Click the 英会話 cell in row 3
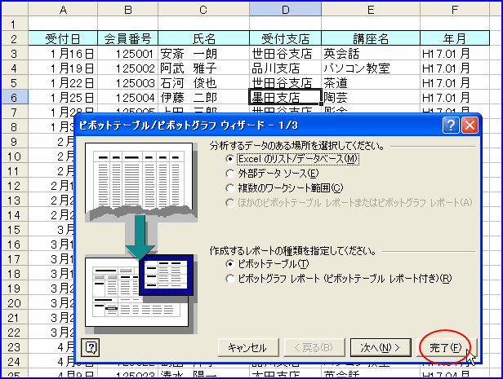This screenshot has width=503, height=379. pos(371,54)
